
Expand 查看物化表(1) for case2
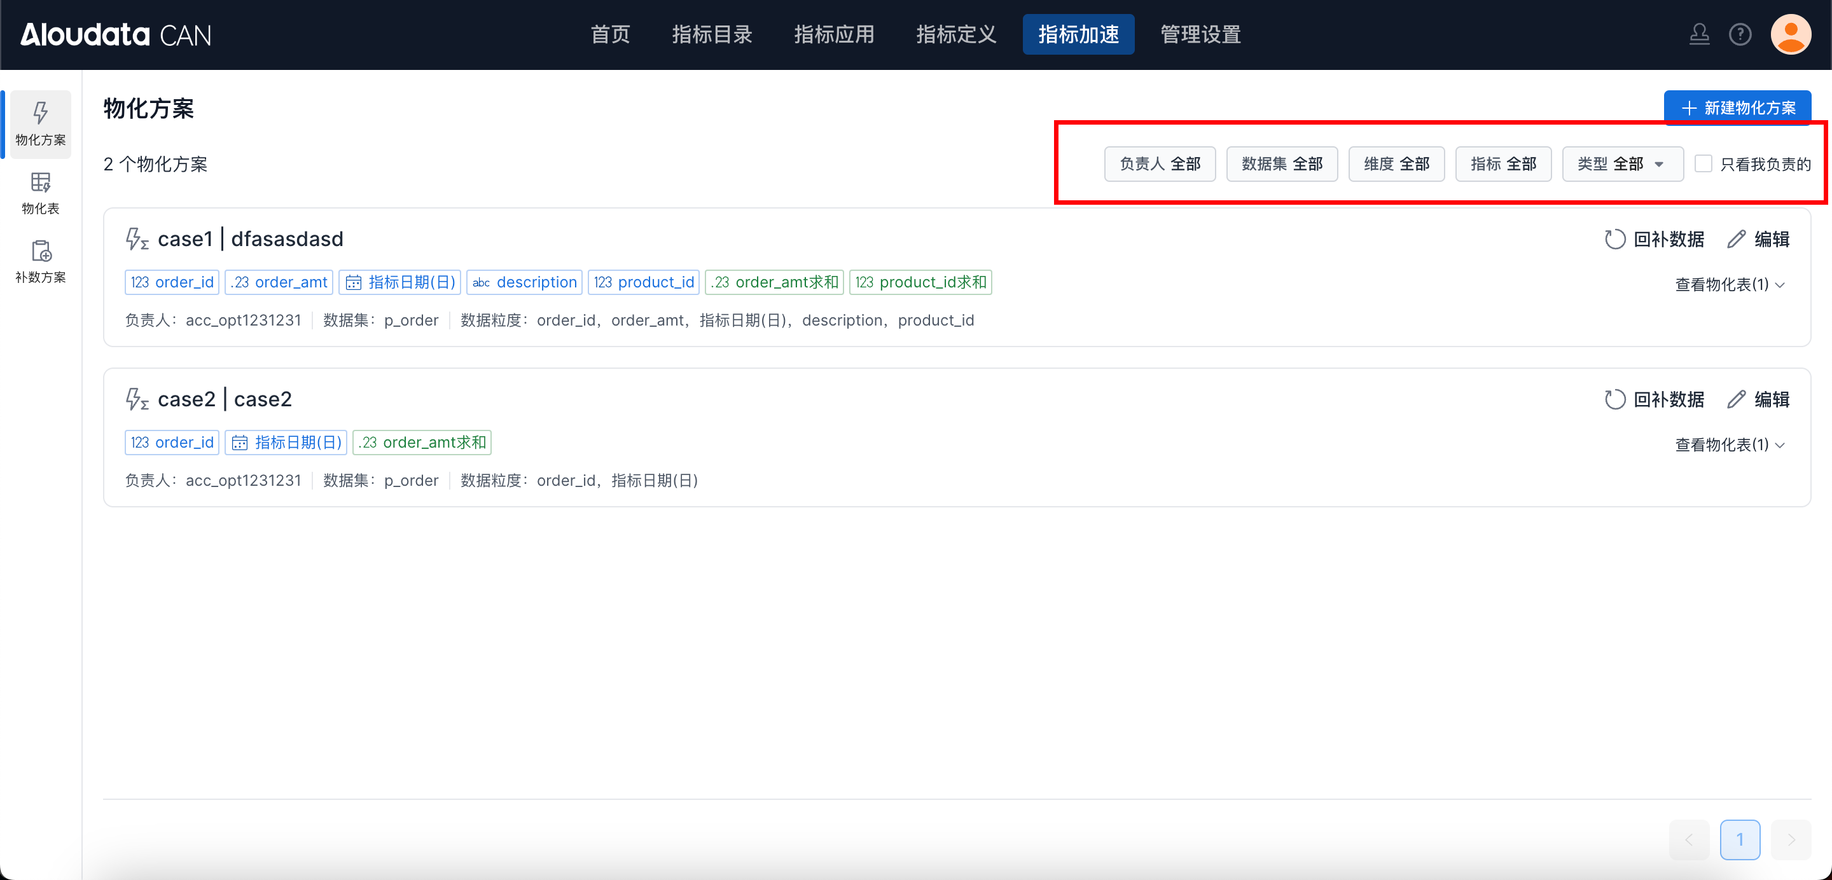point(1730,444)
